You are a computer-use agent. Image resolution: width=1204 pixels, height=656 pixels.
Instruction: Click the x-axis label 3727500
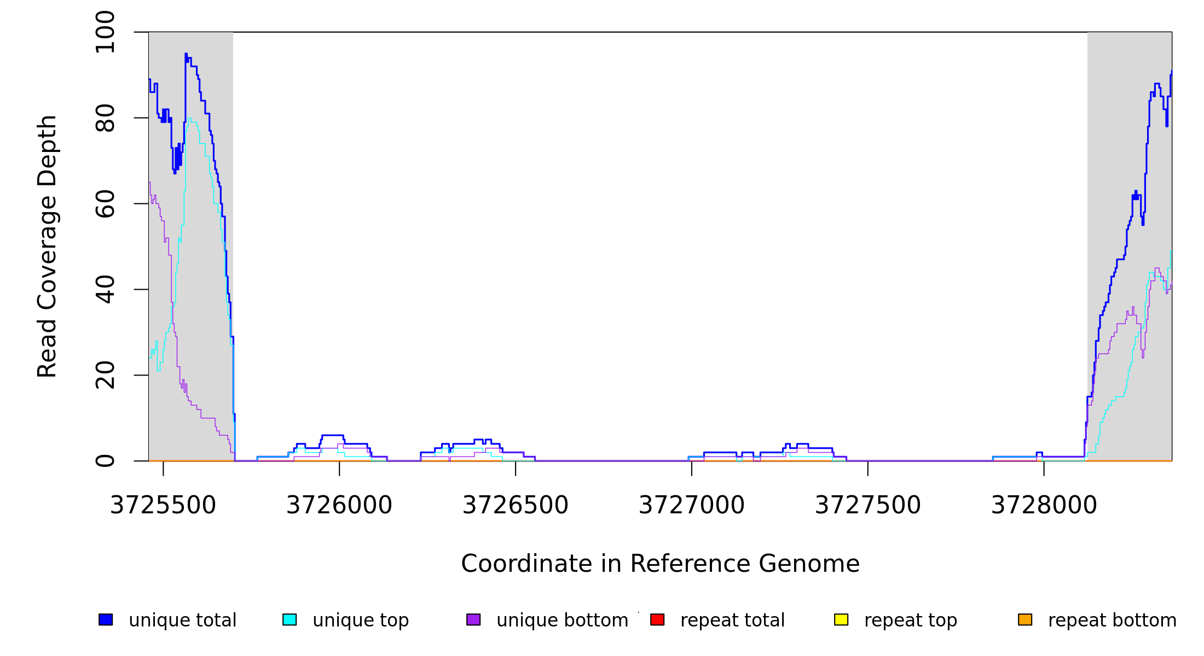[868, 505]
